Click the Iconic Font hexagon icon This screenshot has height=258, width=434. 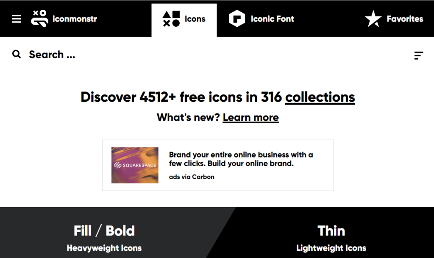(x=237, y=19)
